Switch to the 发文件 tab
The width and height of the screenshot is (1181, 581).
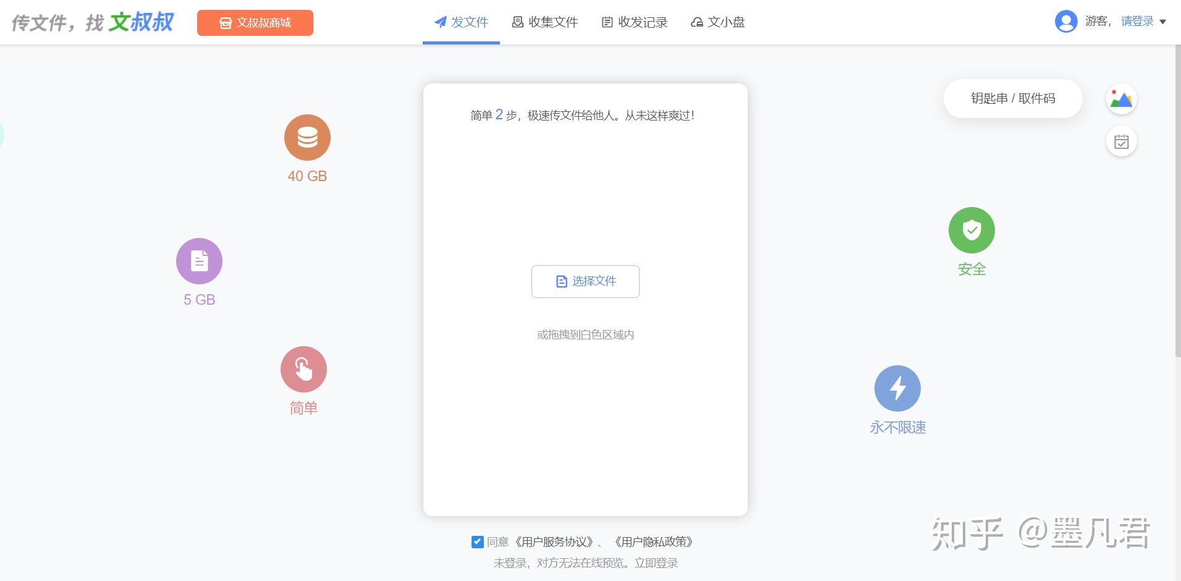point(461,22)
